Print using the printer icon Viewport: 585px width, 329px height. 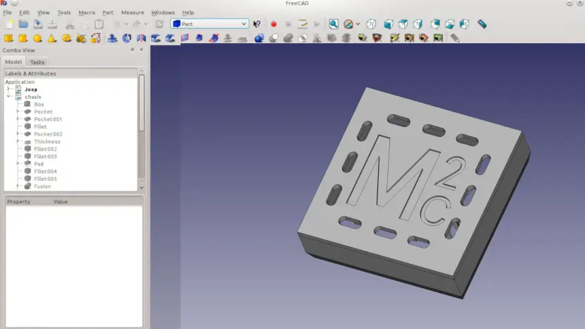click(x=52, y=24)
